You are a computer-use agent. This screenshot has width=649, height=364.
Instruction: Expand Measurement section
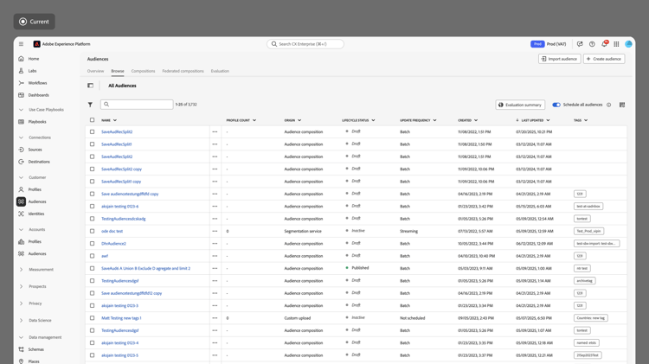21,269
